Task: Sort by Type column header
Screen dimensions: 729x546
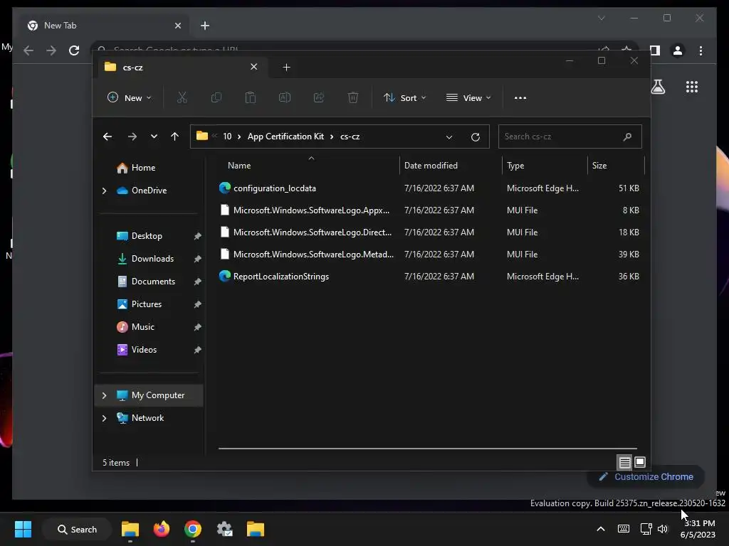Action: [x=545, y=166]
